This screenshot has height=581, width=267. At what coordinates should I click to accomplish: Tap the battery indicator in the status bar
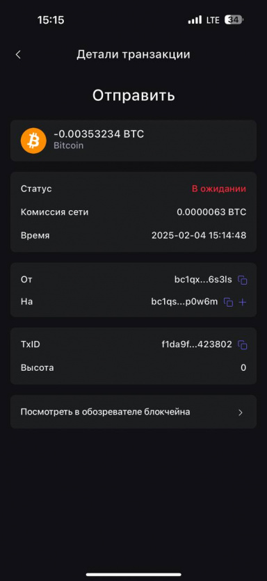234,19
